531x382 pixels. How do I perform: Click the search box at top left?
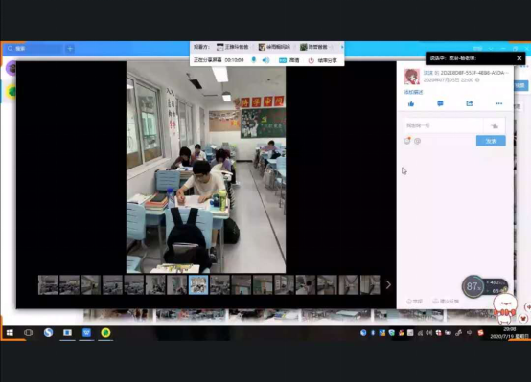[34, 49]
